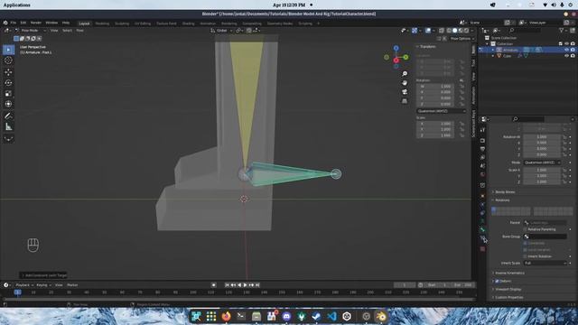The width and height of the screenshot is (578, 325).
Task: Open Quaternion rotation mode dropdown in sidebar
Action: click(441, 111)
